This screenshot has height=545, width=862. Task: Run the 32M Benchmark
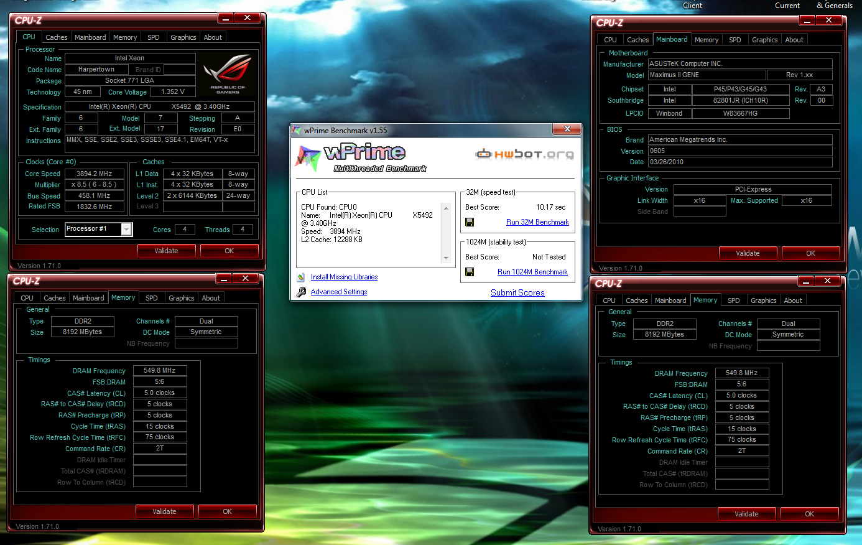coord(537,222)
